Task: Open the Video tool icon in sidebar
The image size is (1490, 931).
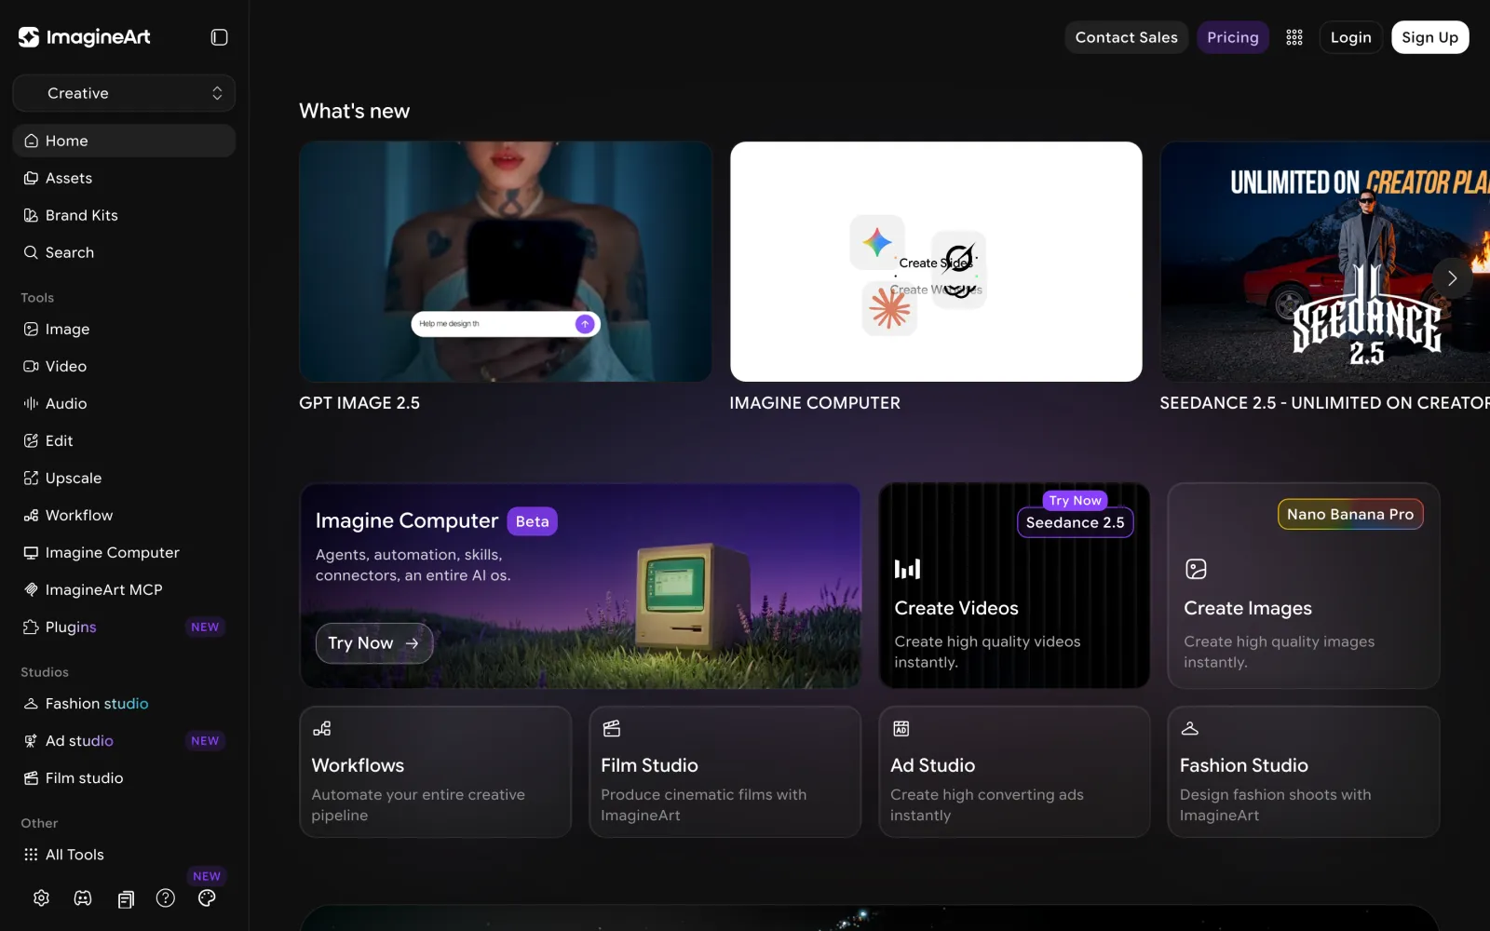Action: click(31, 367)
